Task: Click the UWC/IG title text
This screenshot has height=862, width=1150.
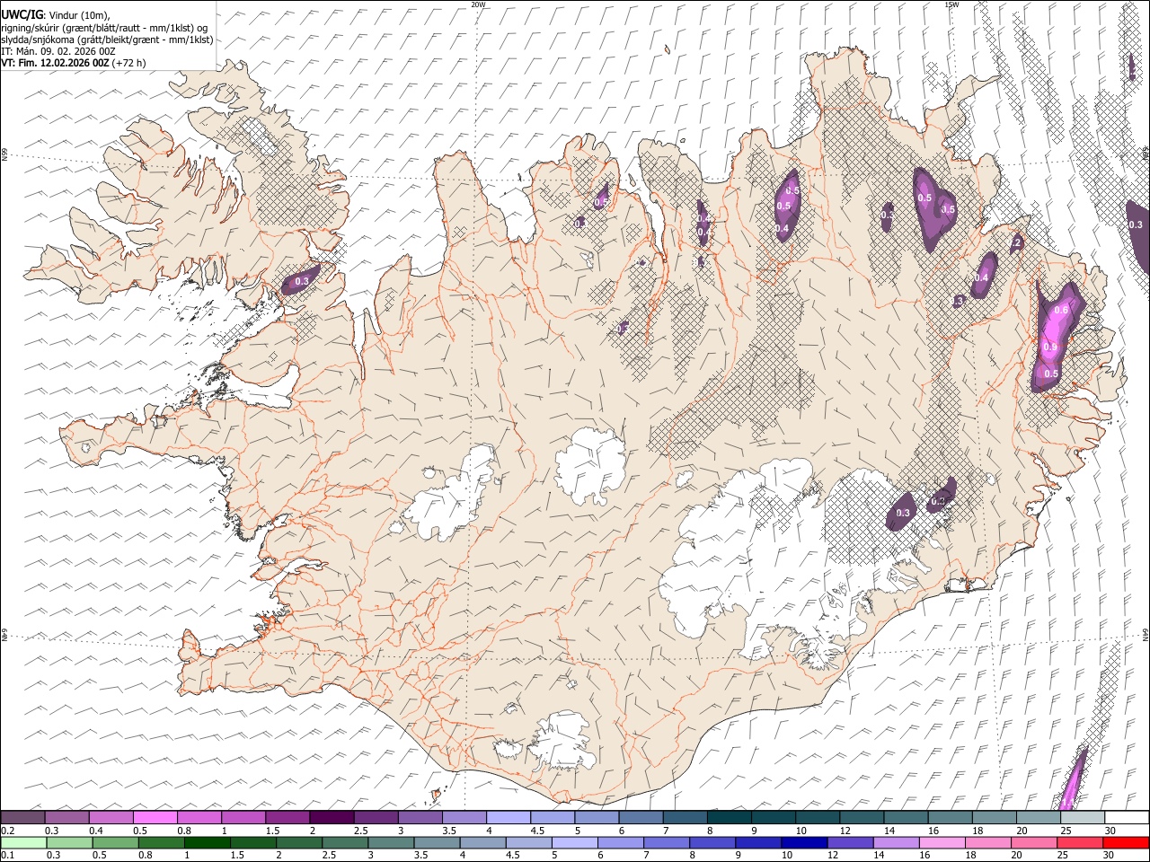Action: point(22,15)
